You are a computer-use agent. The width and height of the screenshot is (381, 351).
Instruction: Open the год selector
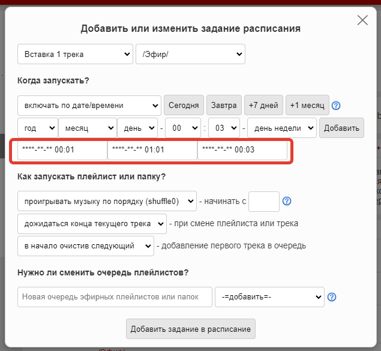38,128
